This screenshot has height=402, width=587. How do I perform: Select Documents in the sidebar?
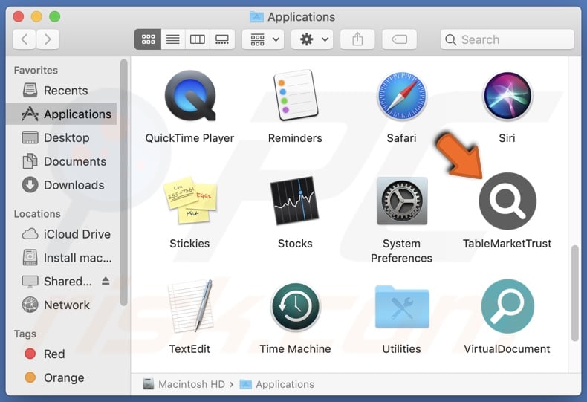(x=62, y=161)
